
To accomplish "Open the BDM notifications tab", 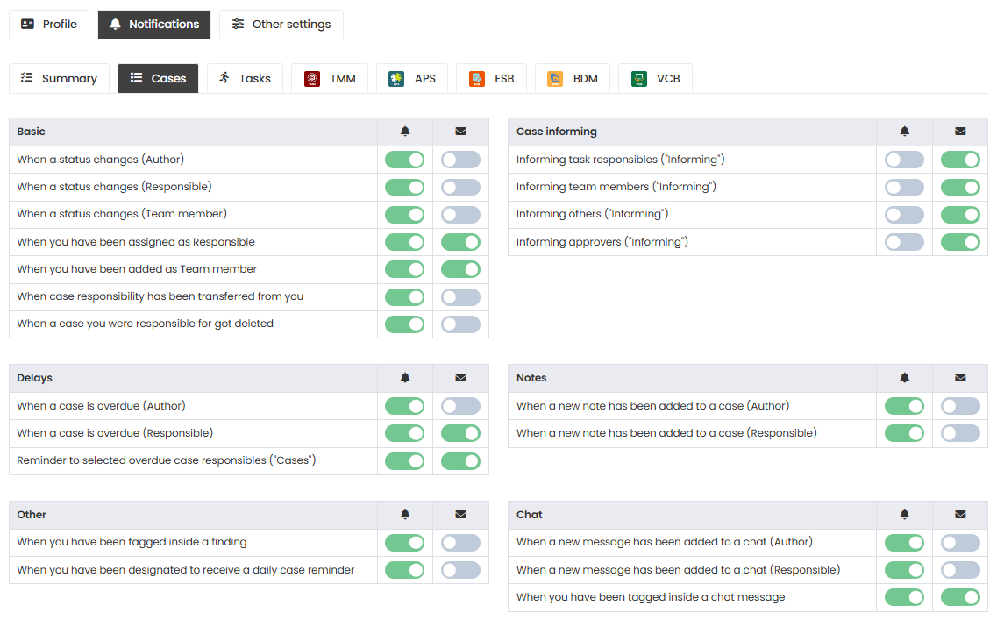I will pos(572,78).
